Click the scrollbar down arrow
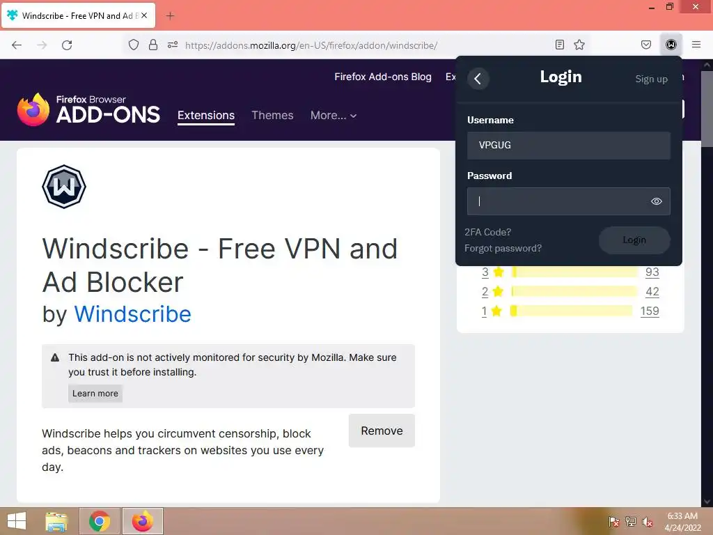 click(x=707, y=502)
